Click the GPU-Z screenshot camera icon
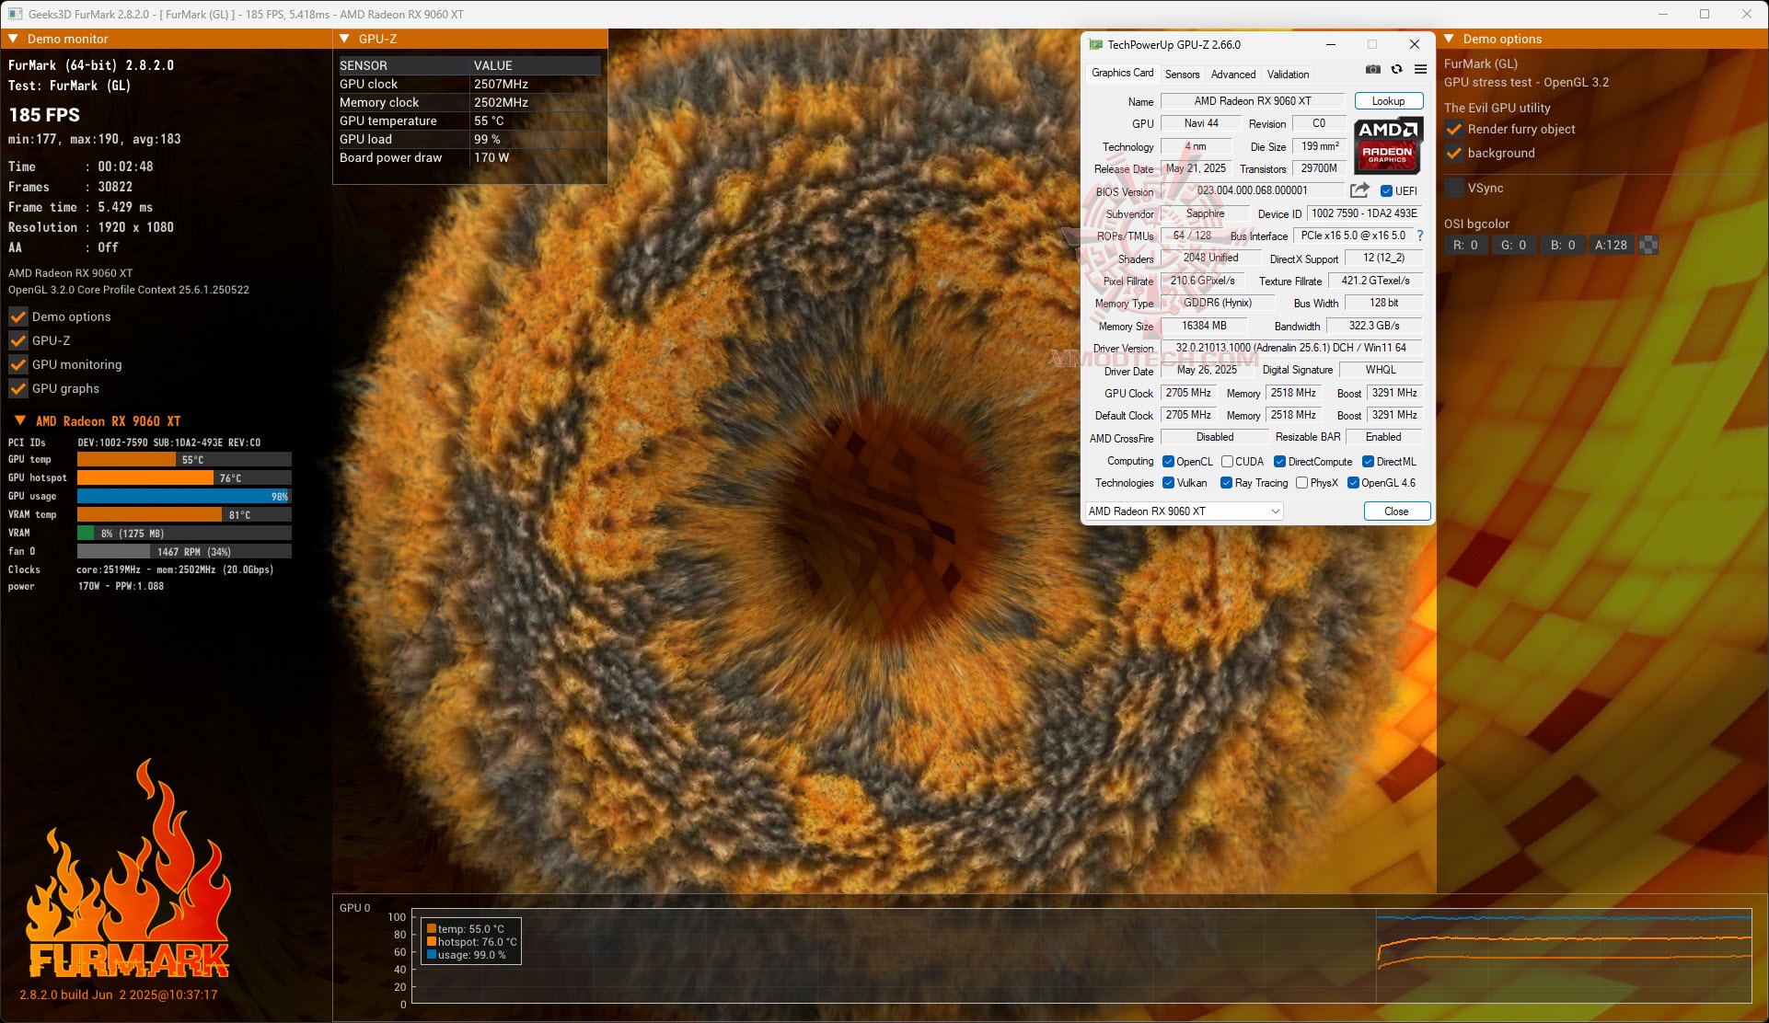This screenshot has height=1023, width=1769. pyautogui.click(x=1372, y=70)
